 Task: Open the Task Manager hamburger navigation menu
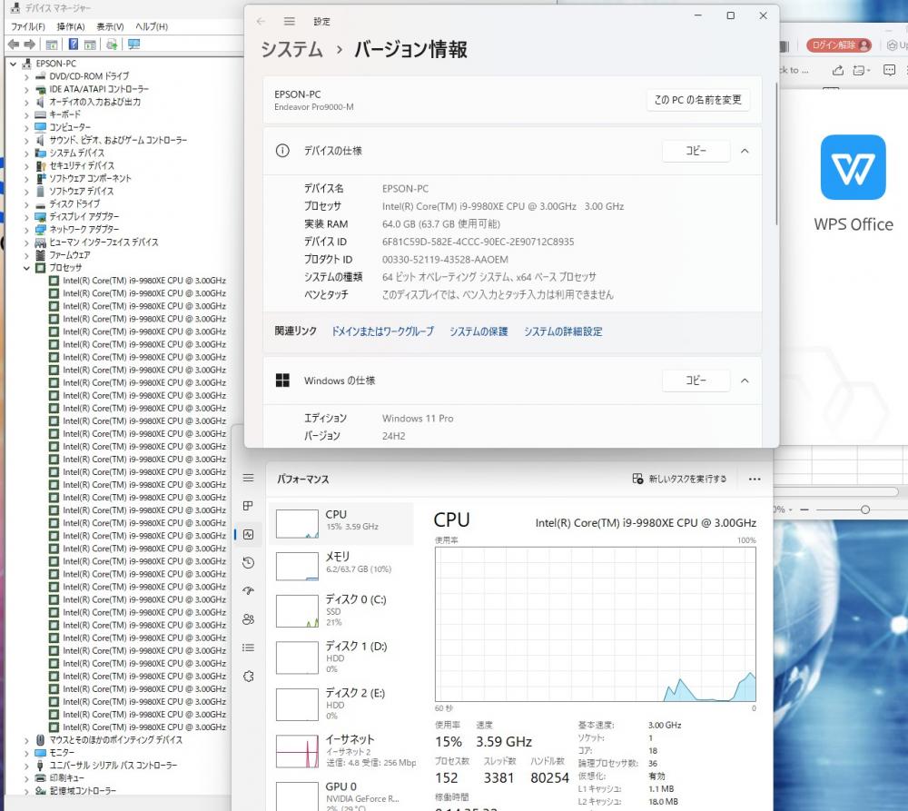click(249, 478)
